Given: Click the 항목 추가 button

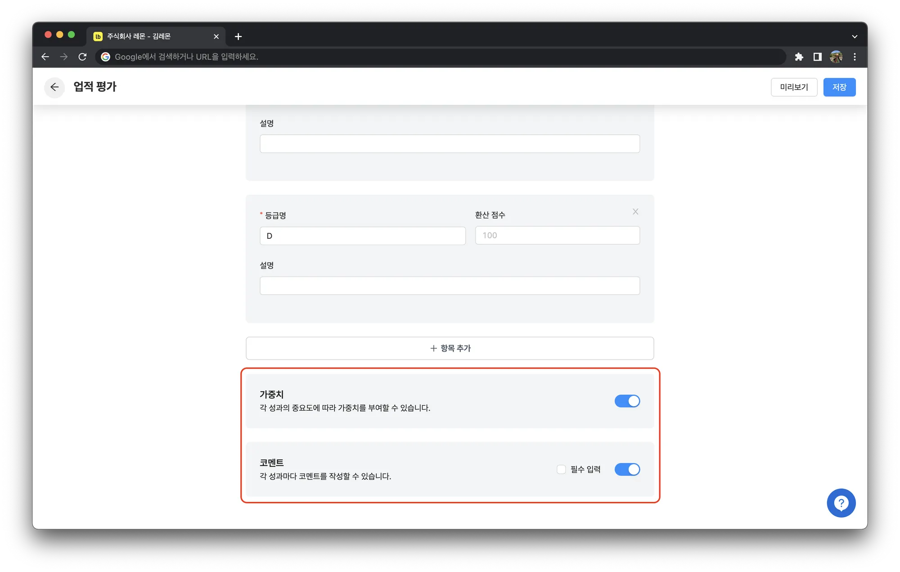Looking at the screenshot, I should click(450, 348).
